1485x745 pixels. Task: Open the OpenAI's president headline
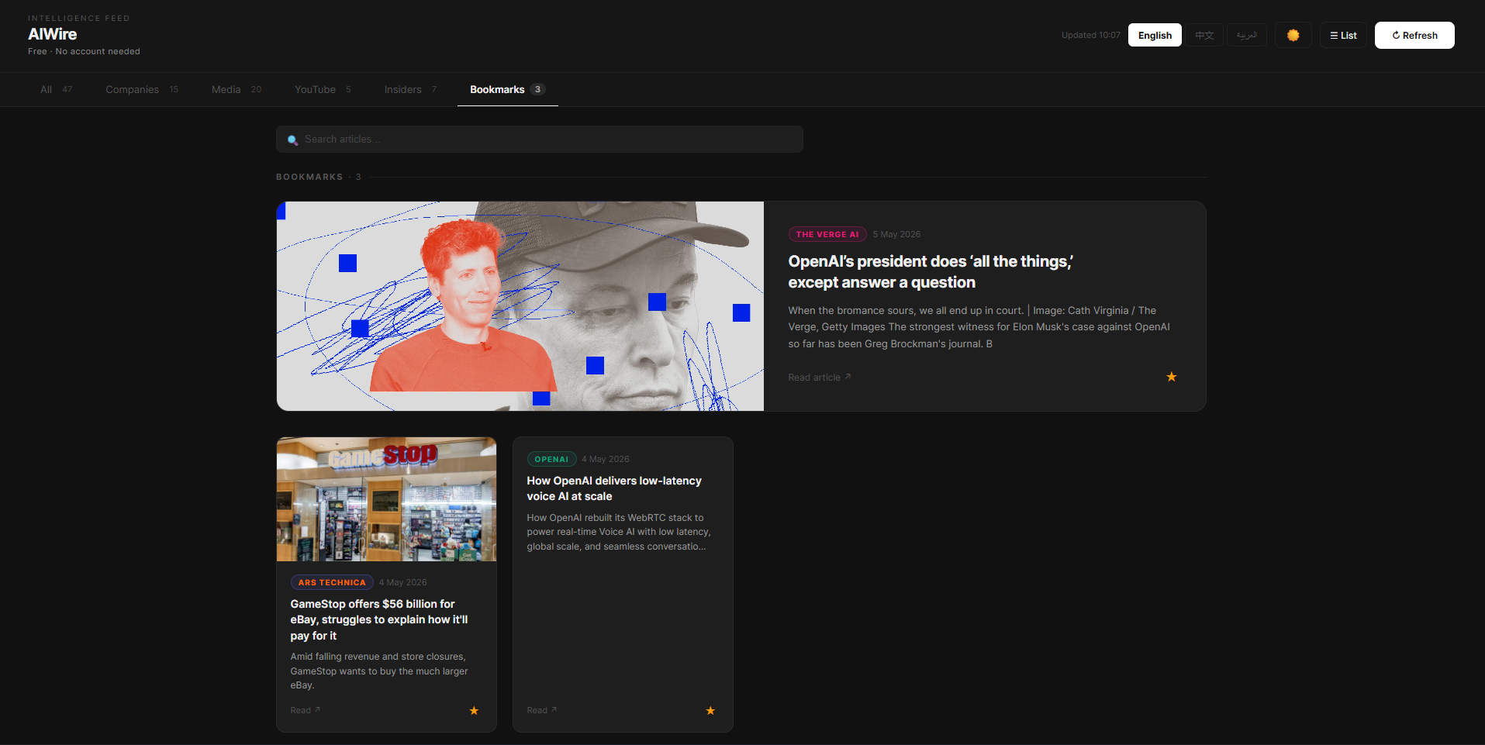coord(931,272)
